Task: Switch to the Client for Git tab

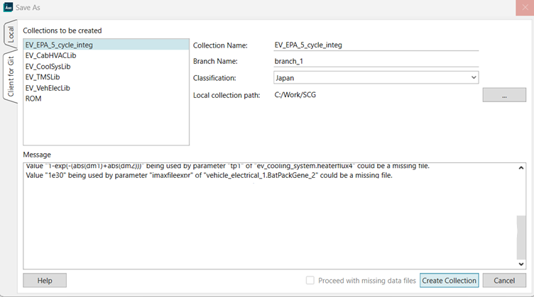Action: (x=10, y=77)
